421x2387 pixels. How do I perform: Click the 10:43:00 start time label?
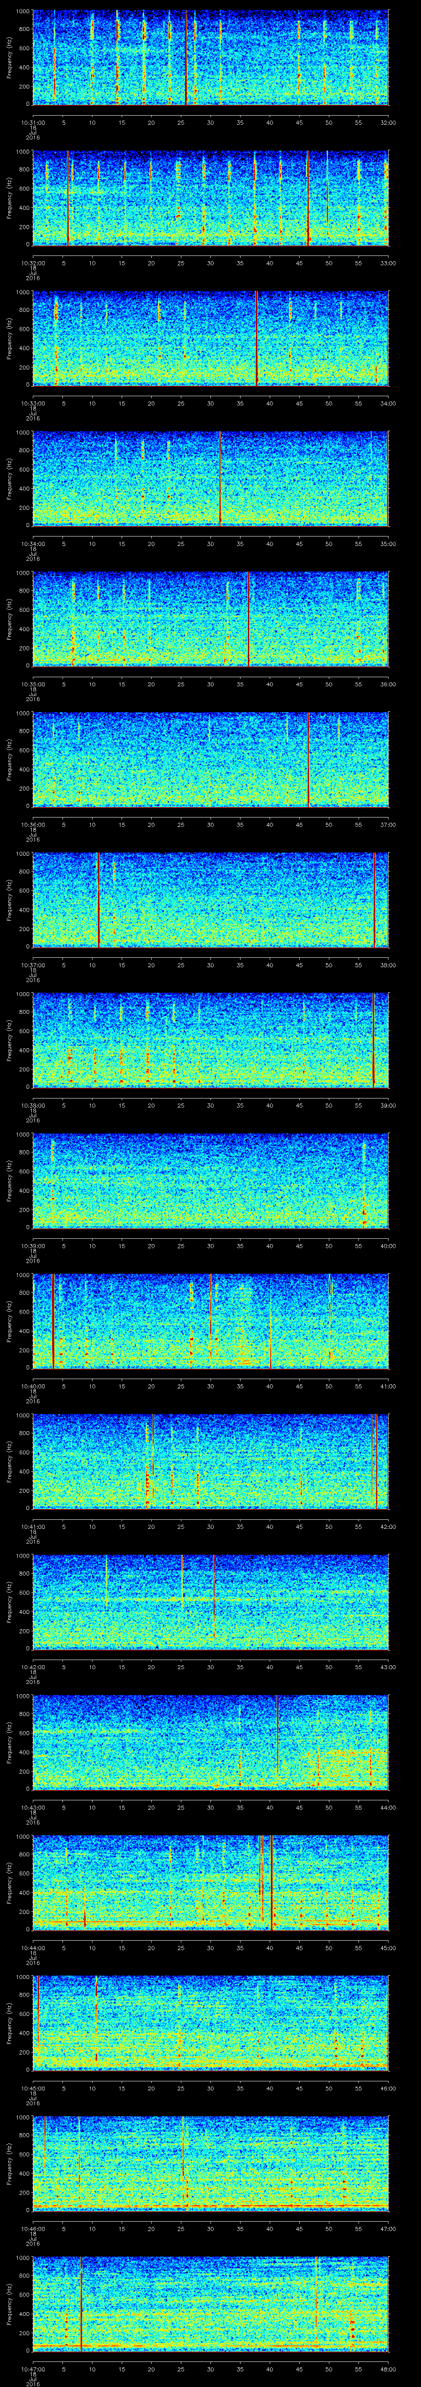point(32,1807)
